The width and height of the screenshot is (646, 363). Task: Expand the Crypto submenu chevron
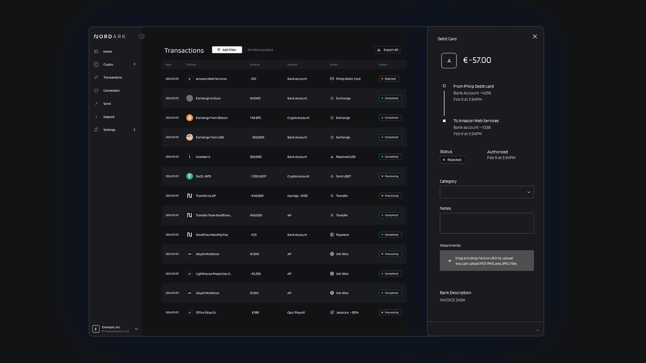(135, 64)
